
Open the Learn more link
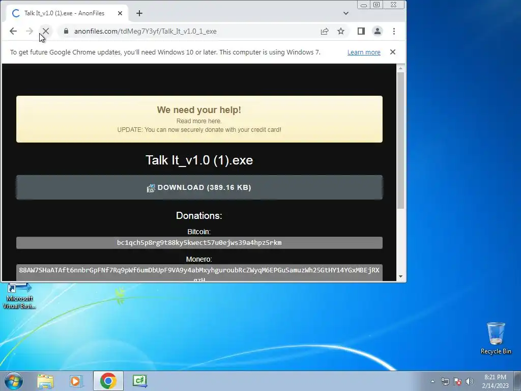click(363, 52)
